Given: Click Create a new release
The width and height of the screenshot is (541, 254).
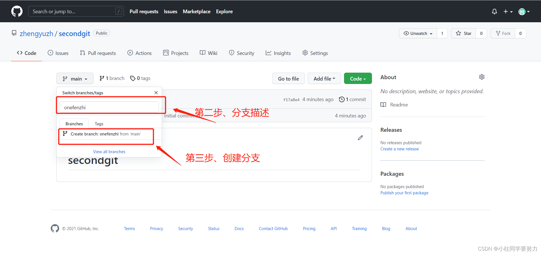Looking at the screenshot, I should pos(400,149).
